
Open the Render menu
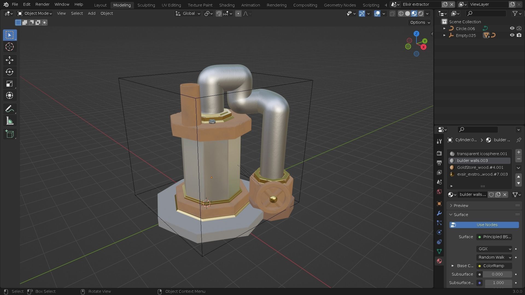click(x=42, y=4)
